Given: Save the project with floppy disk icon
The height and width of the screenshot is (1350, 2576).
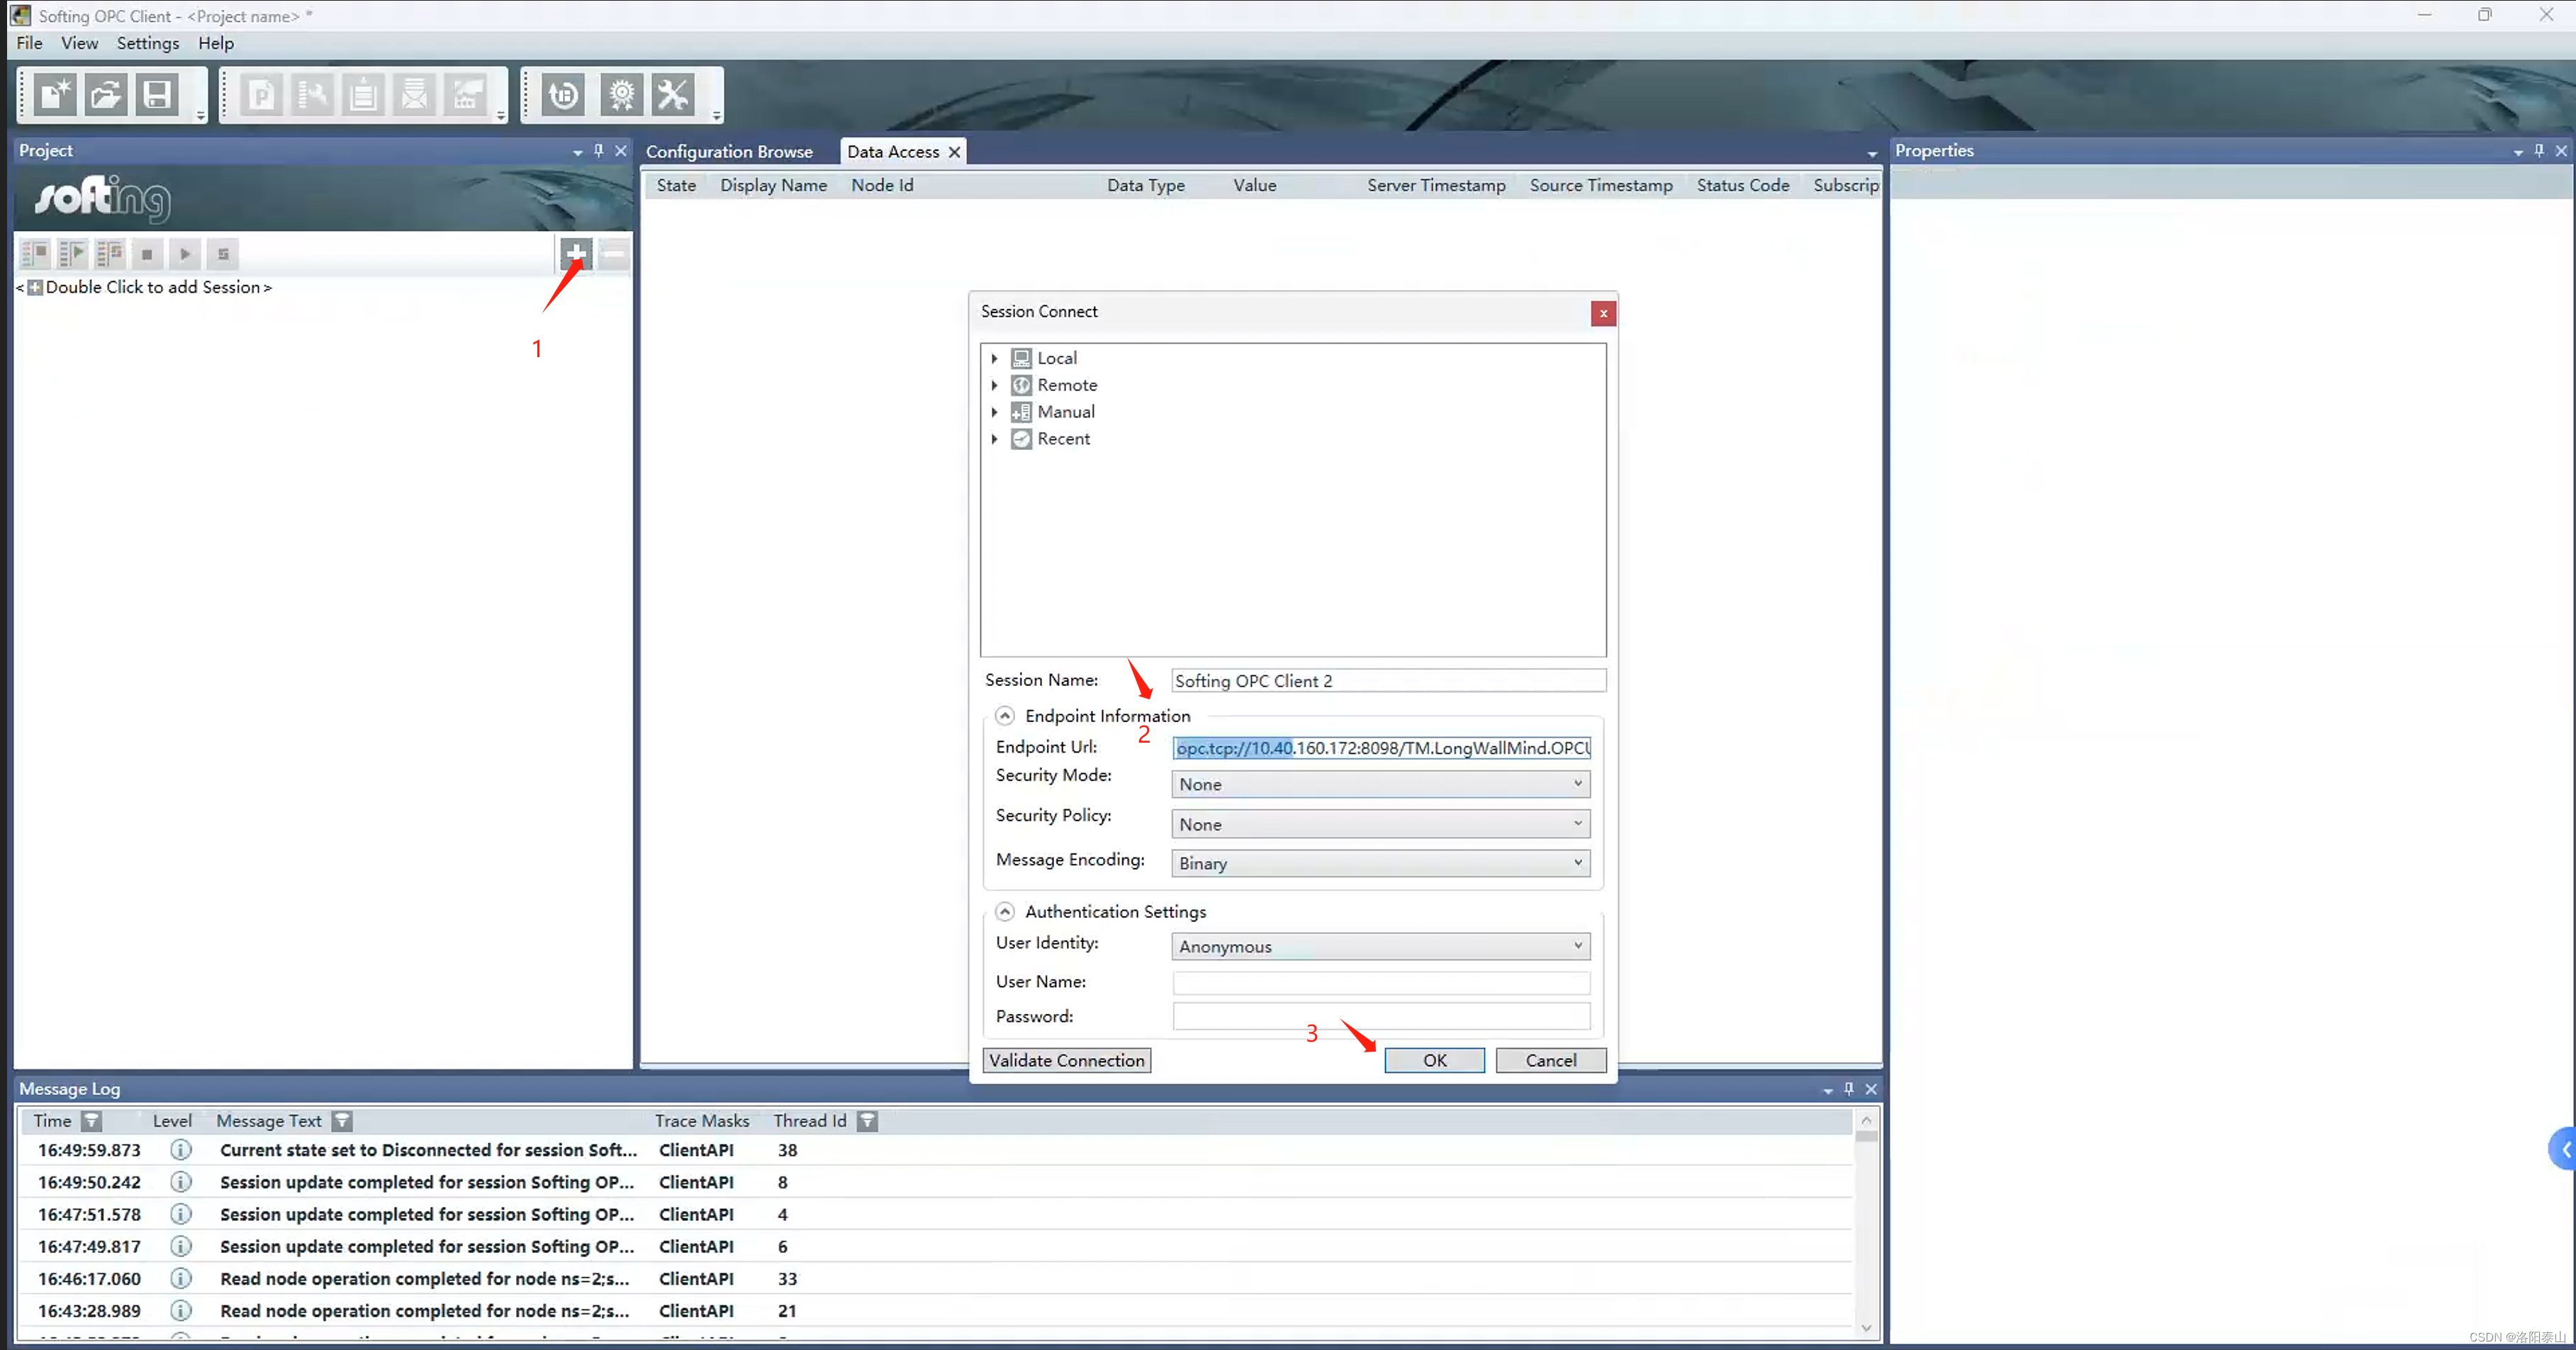Looking at the screenshot, I should [x=157, y=95].
